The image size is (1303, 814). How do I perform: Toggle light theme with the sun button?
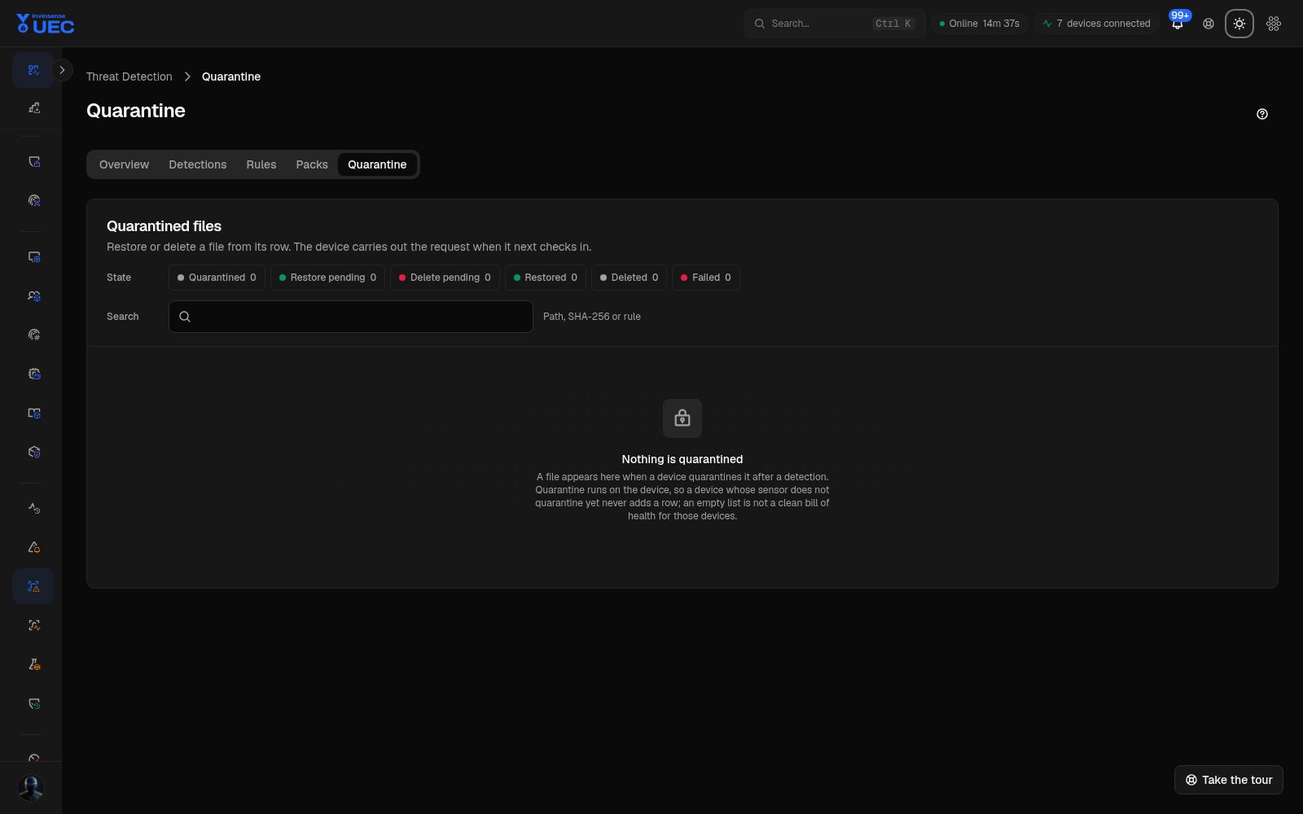[x=1239, y=24]
